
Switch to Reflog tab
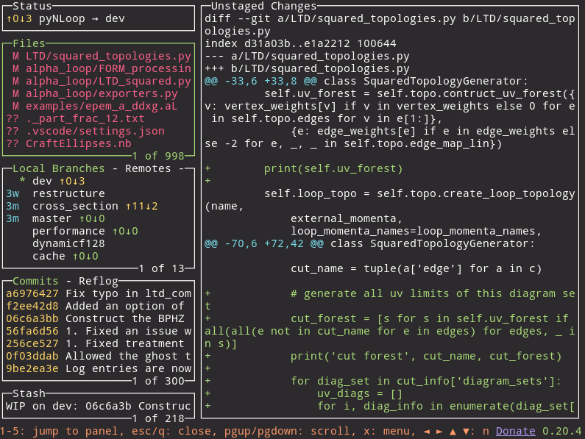pos(99,281)
